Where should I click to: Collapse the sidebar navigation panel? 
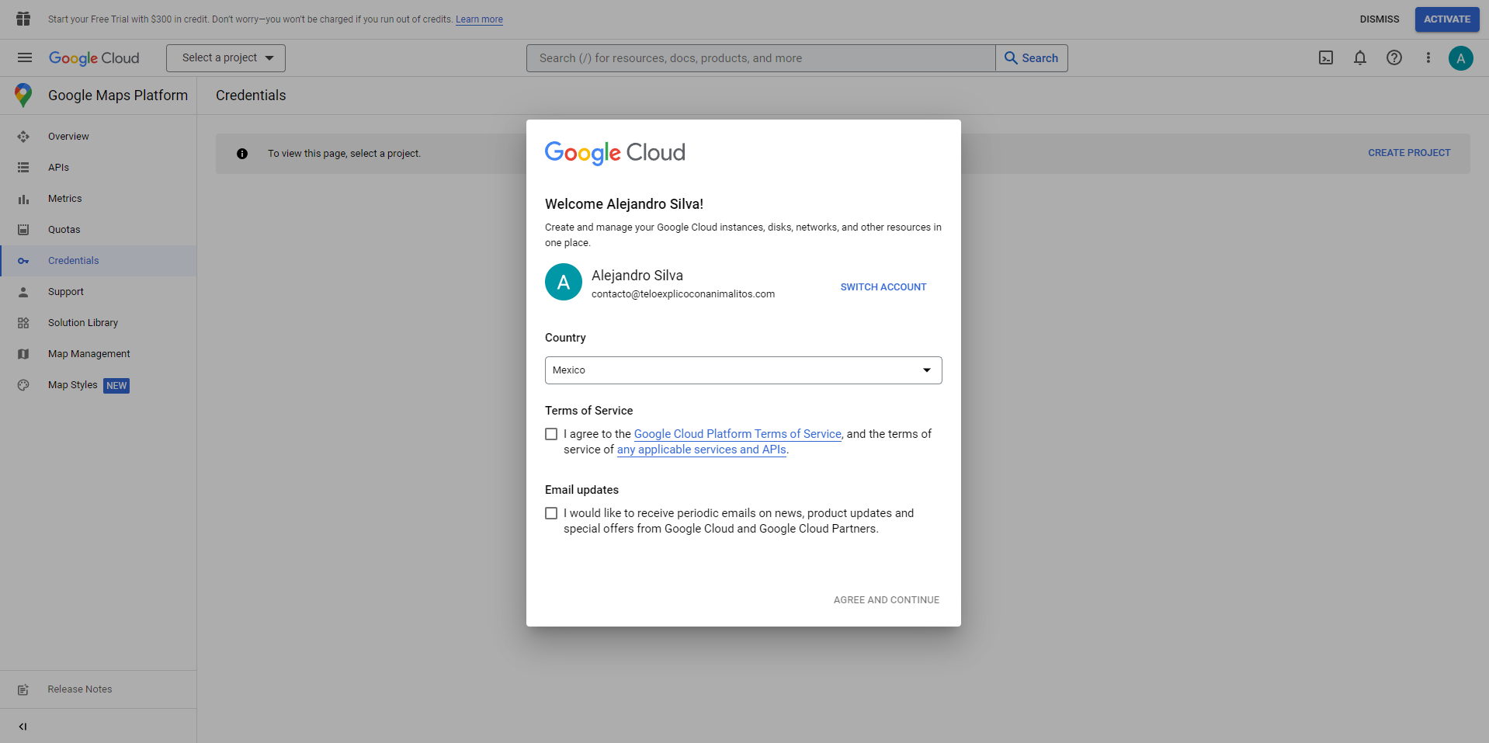pos(23,727)
